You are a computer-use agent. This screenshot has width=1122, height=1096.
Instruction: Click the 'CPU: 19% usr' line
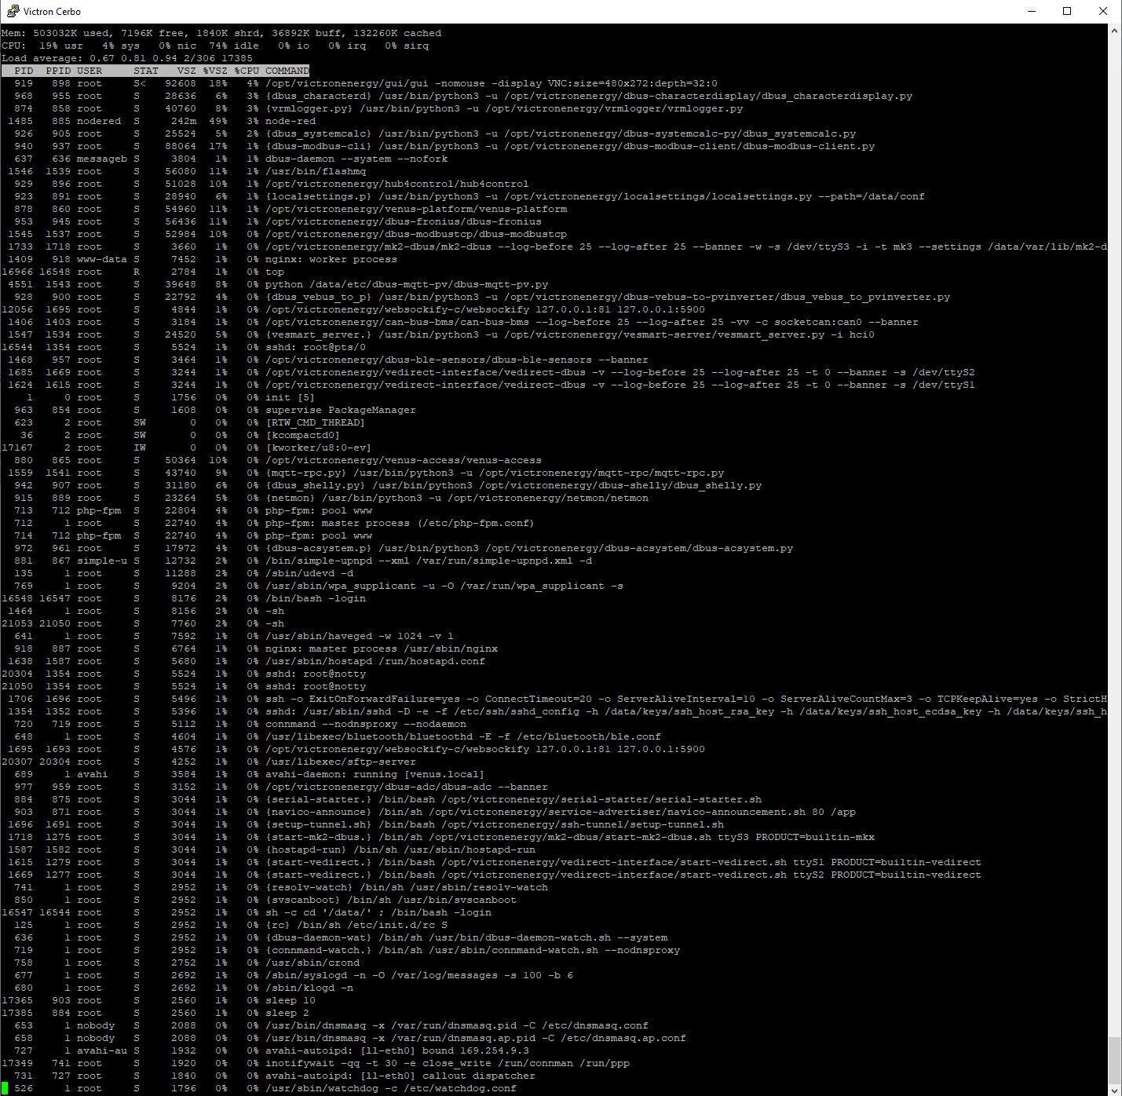pyautogui.click(x=215, y=46)
